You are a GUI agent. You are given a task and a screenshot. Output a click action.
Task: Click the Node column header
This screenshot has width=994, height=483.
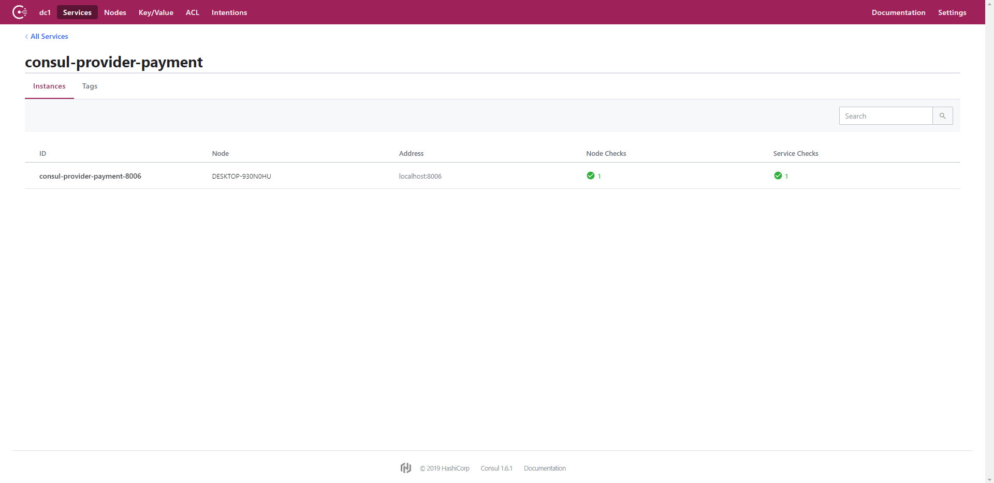click(x=220, y=153)
